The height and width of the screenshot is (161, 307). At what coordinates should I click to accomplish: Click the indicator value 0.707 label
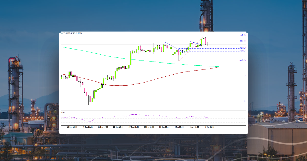[62, 113]
